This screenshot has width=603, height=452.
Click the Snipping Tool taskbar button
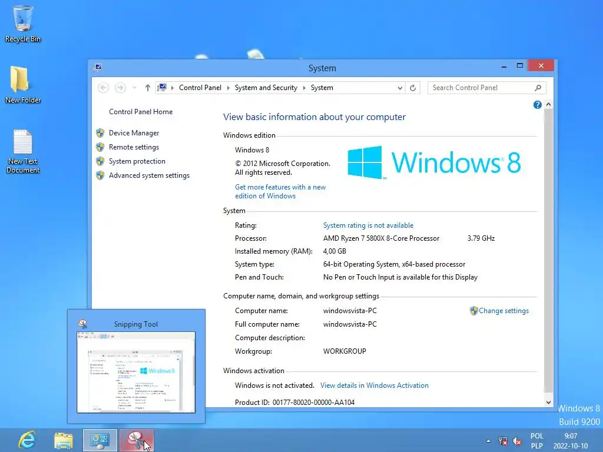137,440
